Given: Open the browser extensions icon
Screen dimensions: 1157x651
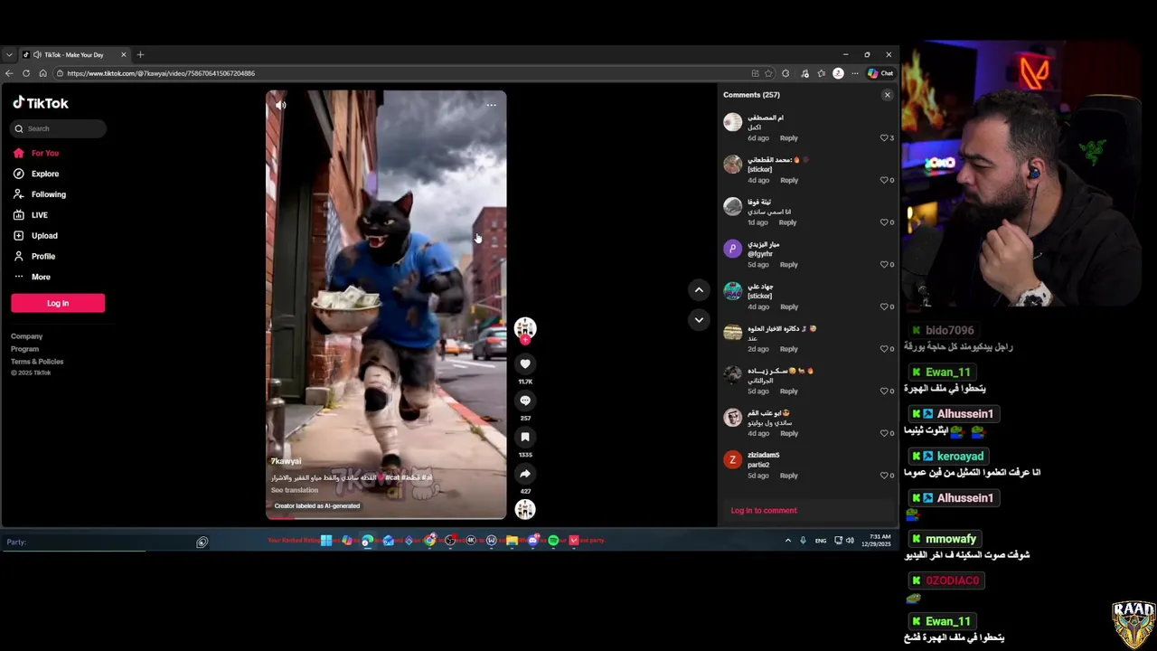Looking at the screenshot, I should (x=785, y=73).
